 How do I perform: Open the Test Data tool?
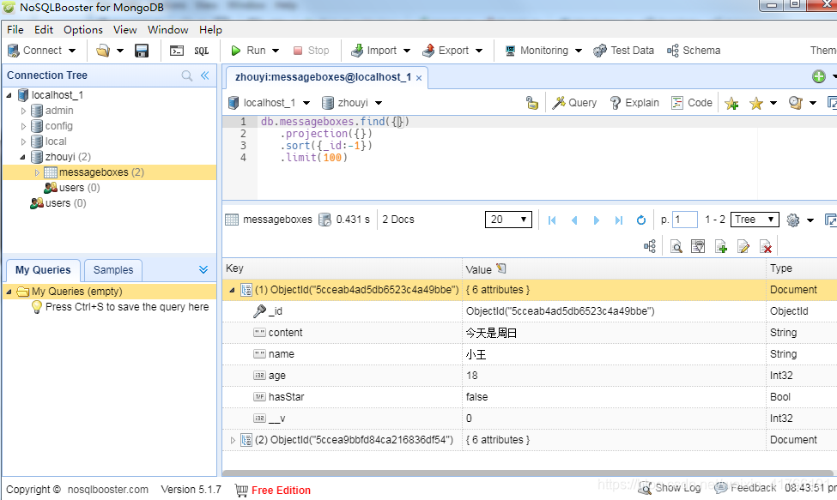coord(623,51)
